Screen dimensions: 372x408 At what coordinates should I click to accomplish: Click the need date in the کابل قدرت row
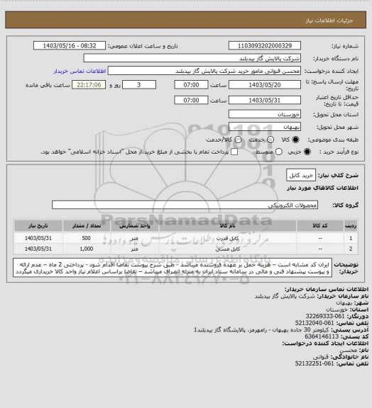coord(38,238)
